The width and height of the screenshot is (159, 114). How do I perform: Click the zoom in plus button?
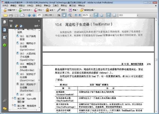[80, 15]
